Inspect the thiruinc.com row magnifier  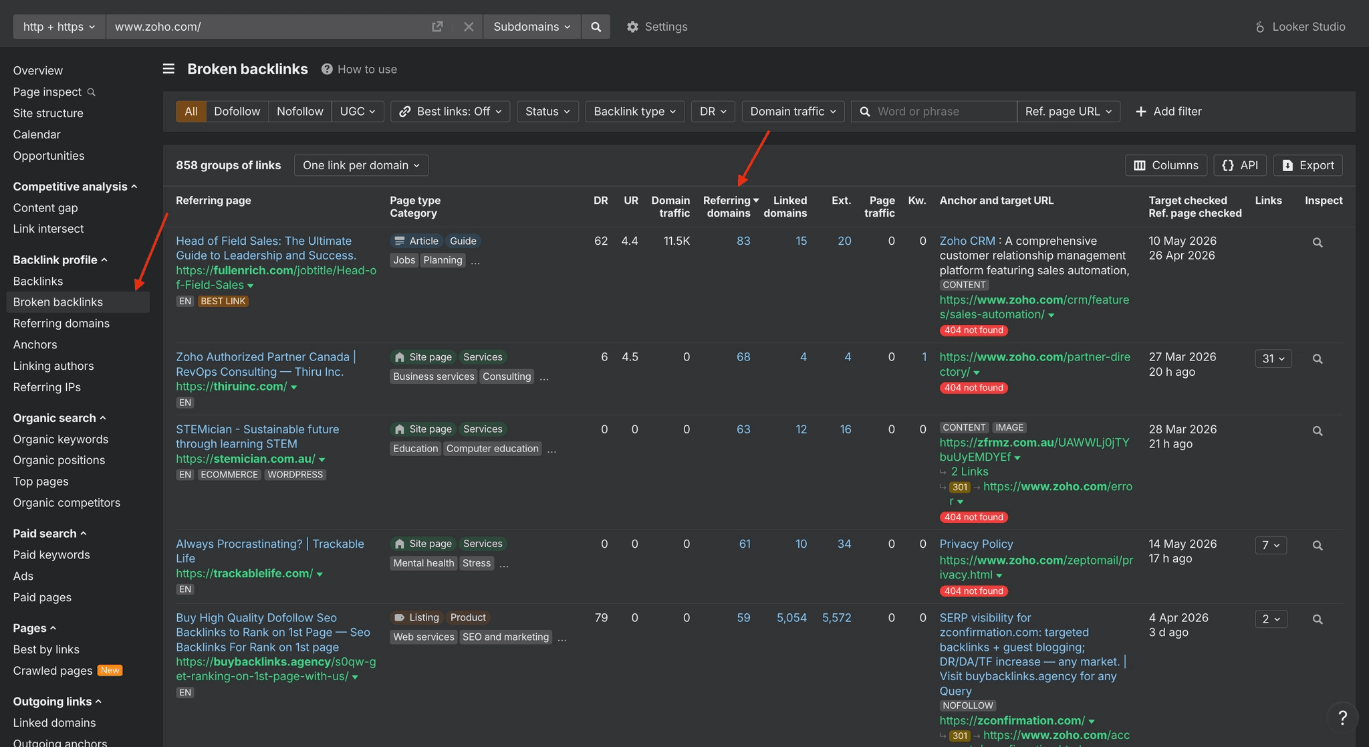[x=1318, y=359]
